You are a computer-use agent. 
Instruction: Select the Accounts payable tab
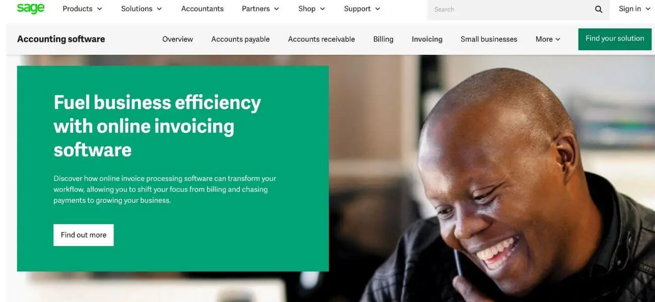pyautogui.click(x=240, y=39)
